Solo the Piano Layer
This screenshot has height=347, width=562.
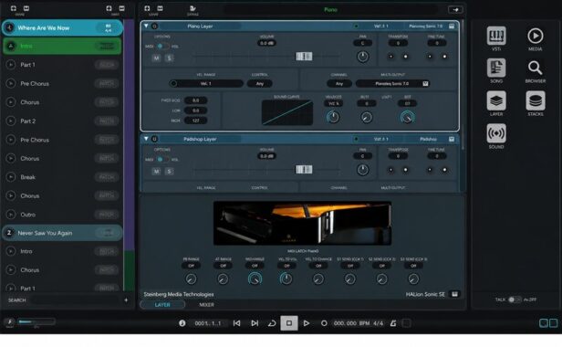169,58
